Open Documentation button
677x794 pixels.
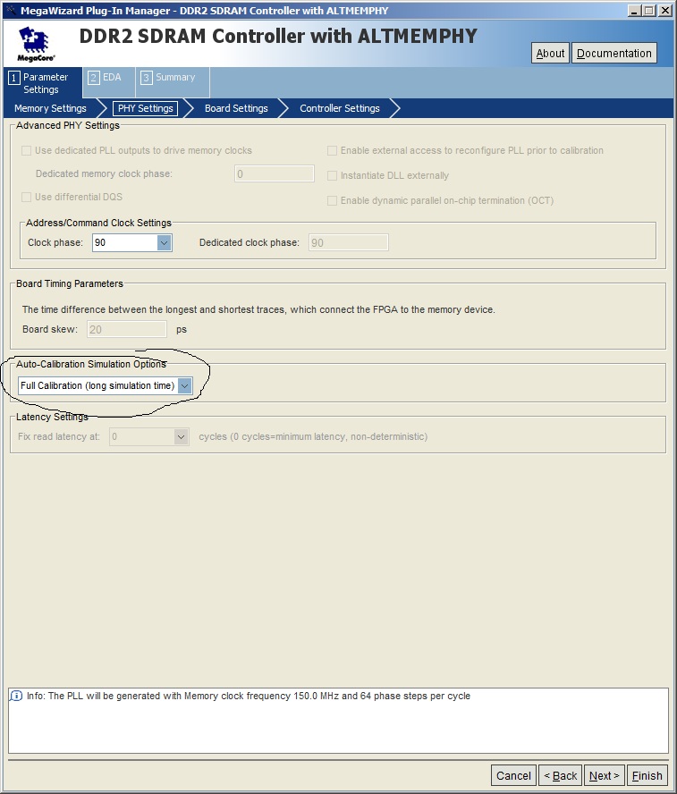(x=614, y=53)
